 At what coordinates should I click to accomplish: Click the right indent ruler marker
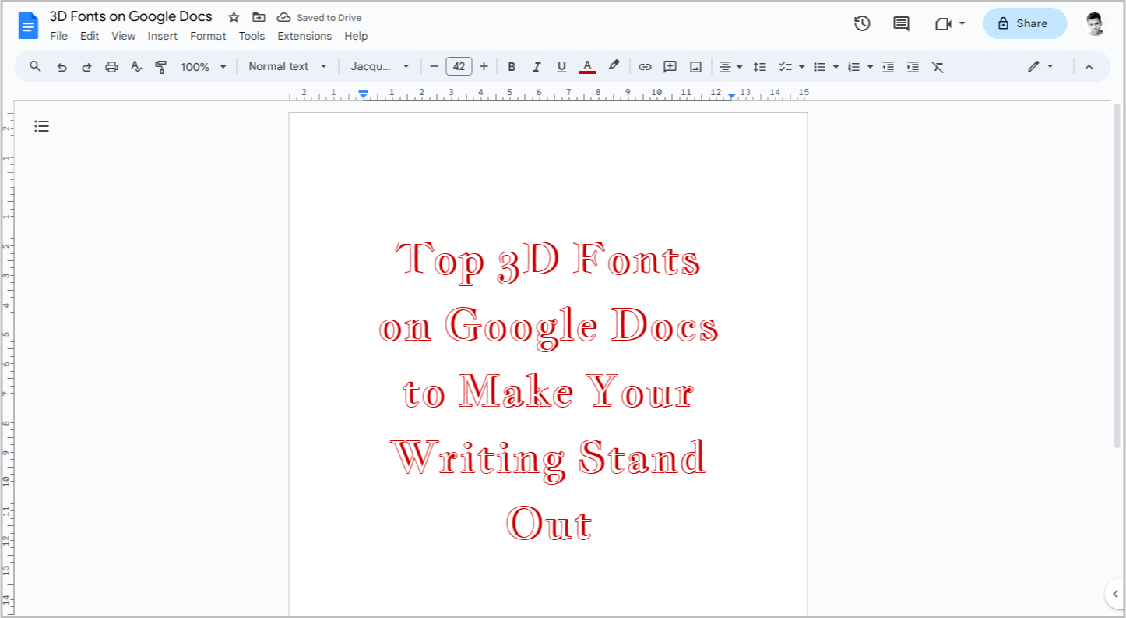point(731,96)
